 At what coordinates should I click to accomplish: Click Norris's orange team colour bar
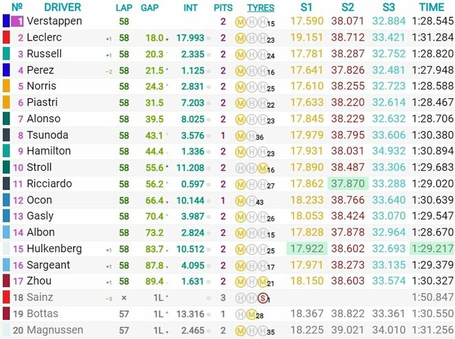click(6, 86)
